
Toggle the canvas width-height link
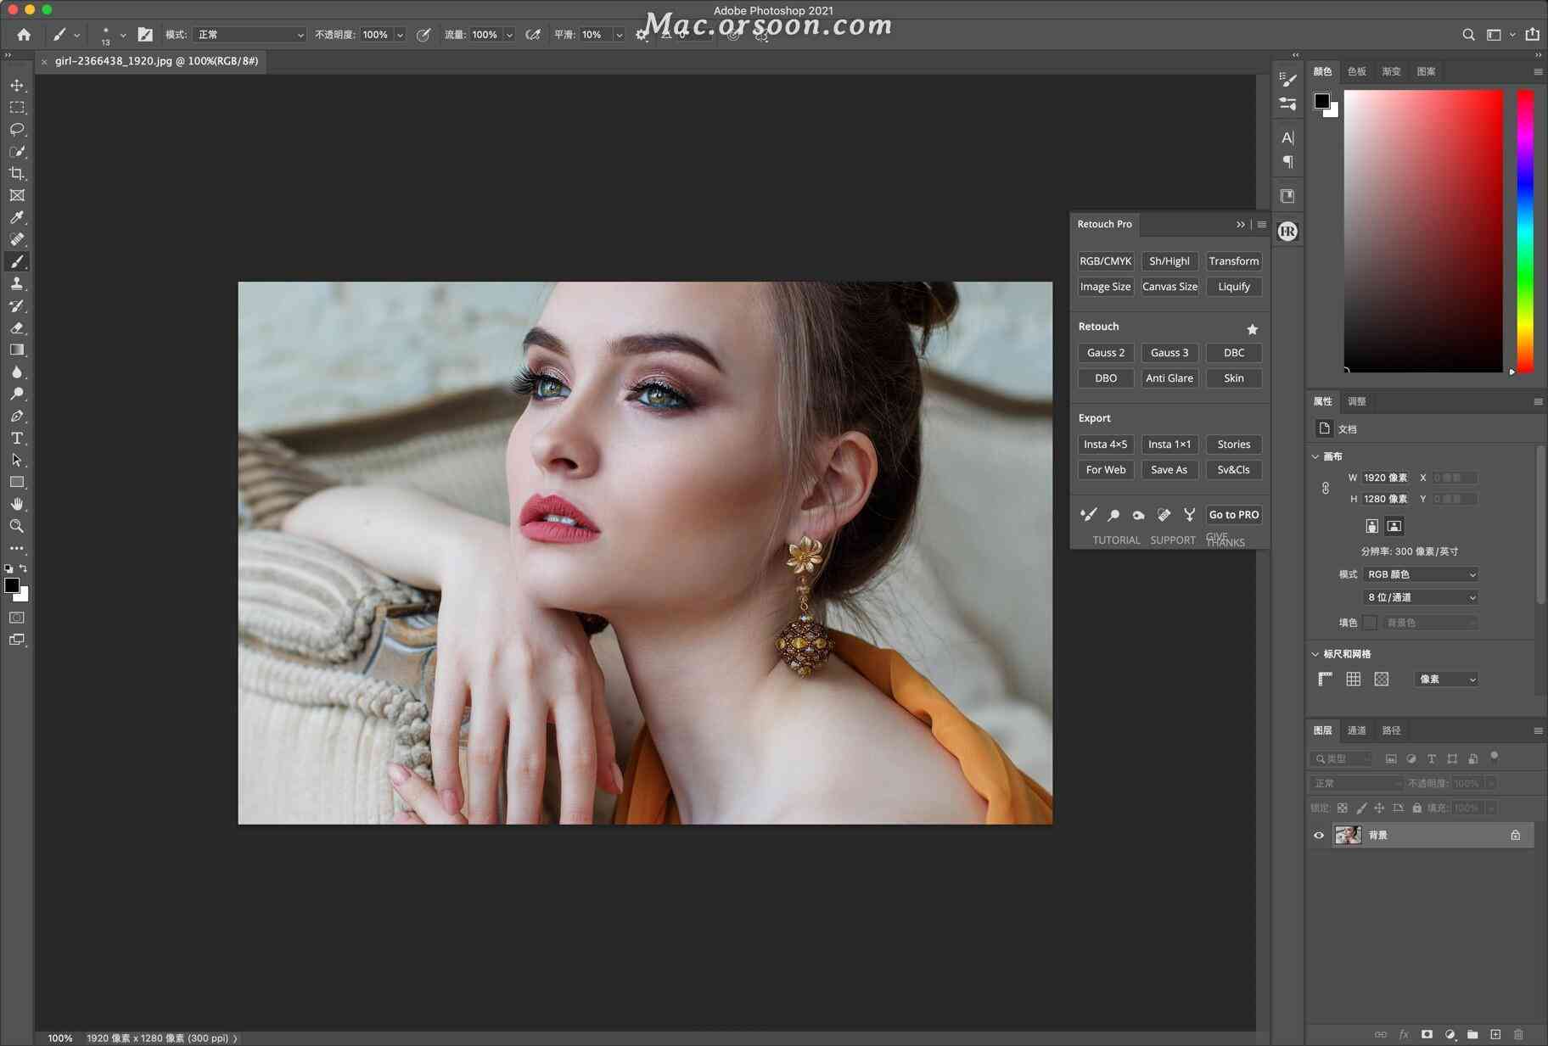pyautogui.click(x=1326, y=488)
